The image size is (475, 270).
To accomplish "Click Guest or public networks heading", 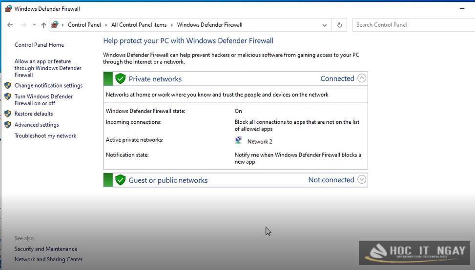I will 168,180.
